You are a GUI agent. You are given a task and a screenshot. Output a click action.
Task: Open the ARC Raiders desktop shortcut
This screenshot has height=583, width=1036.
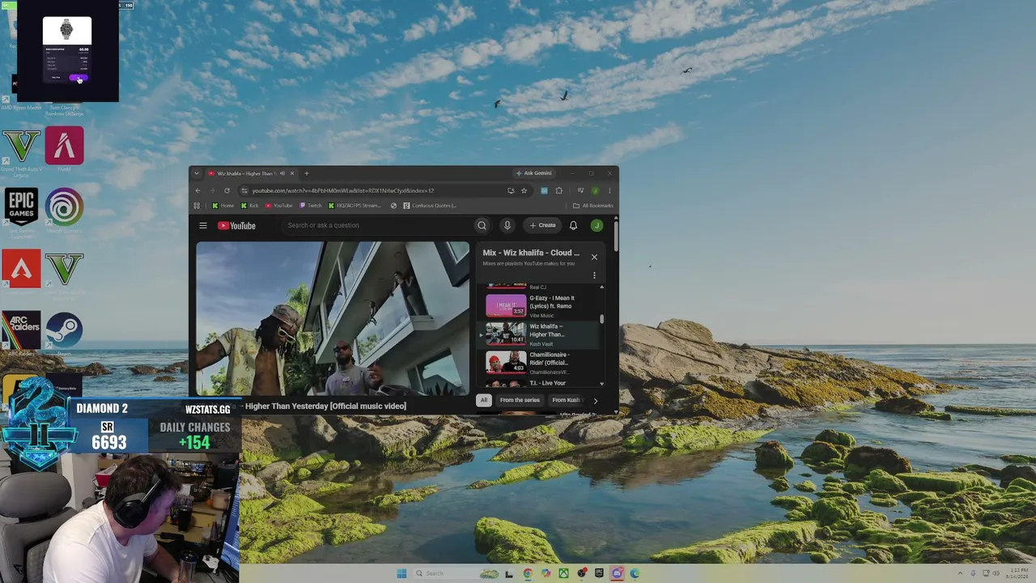22,332
